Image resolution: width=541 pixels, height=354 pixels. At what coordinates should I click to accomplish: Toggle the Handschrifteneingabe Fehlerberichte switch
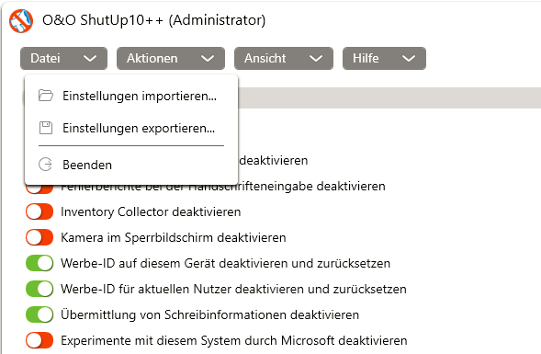[x=39, y=189]
